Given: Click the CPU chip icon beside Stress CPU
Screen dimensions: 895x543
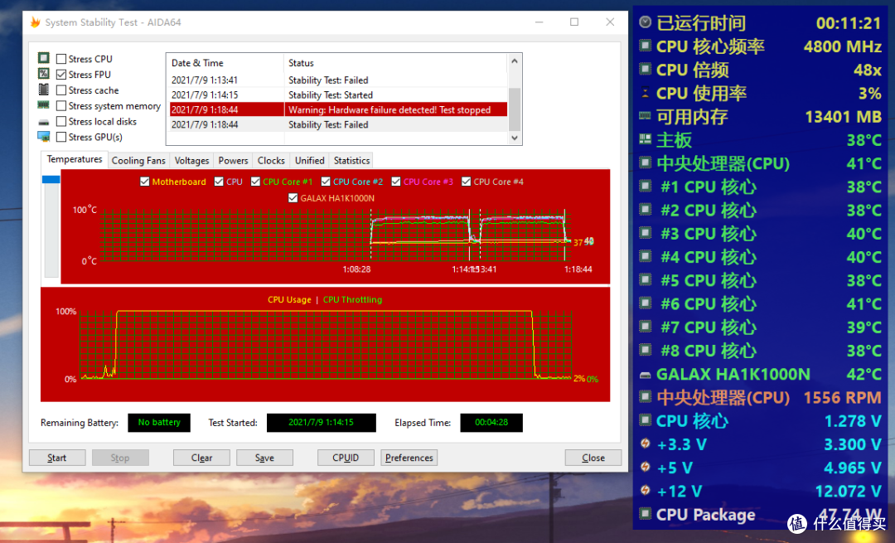Looking at the screenshot, I should coord(43,59).
